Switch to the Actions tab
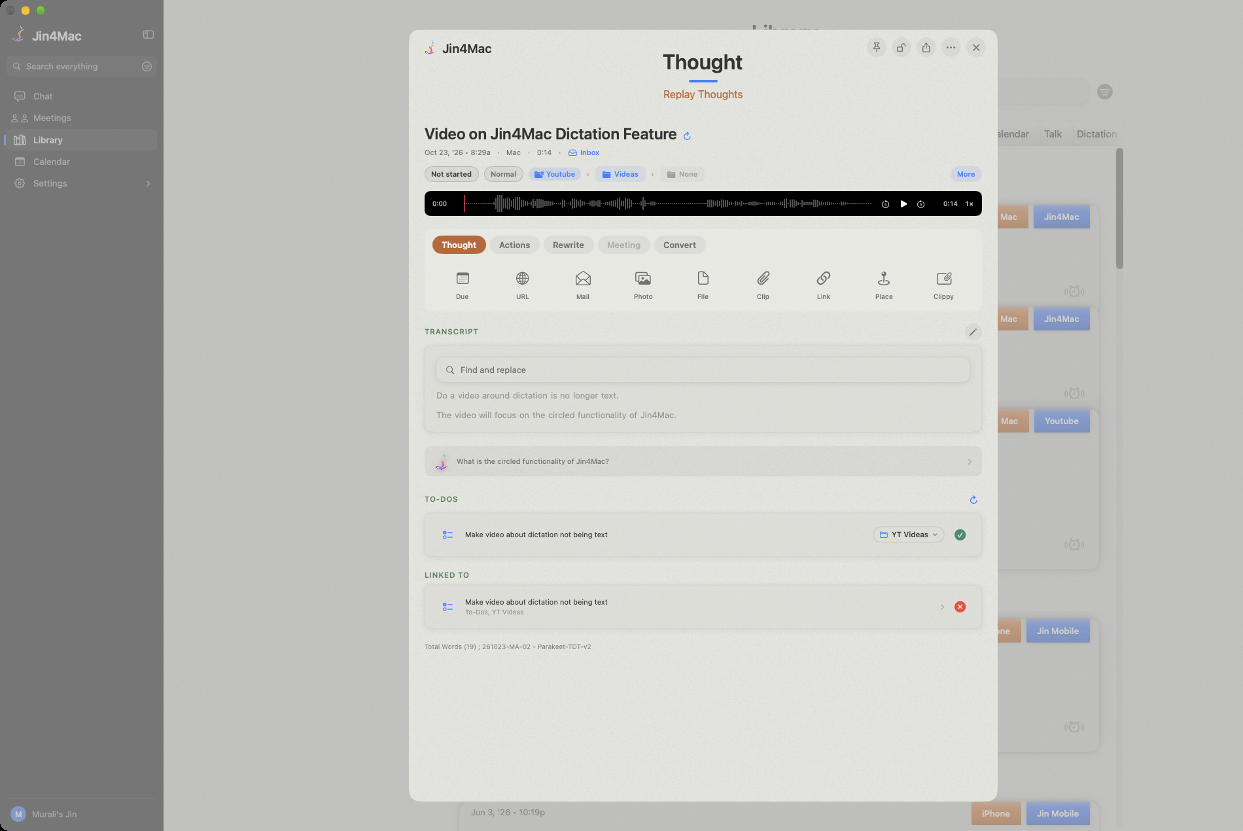 tap(514, 245)
